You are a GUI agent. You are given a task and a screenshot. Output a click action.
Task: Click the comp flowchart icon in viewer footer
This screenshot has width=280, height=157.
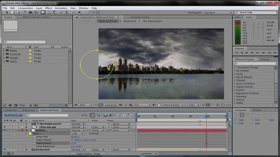[217, 105]
